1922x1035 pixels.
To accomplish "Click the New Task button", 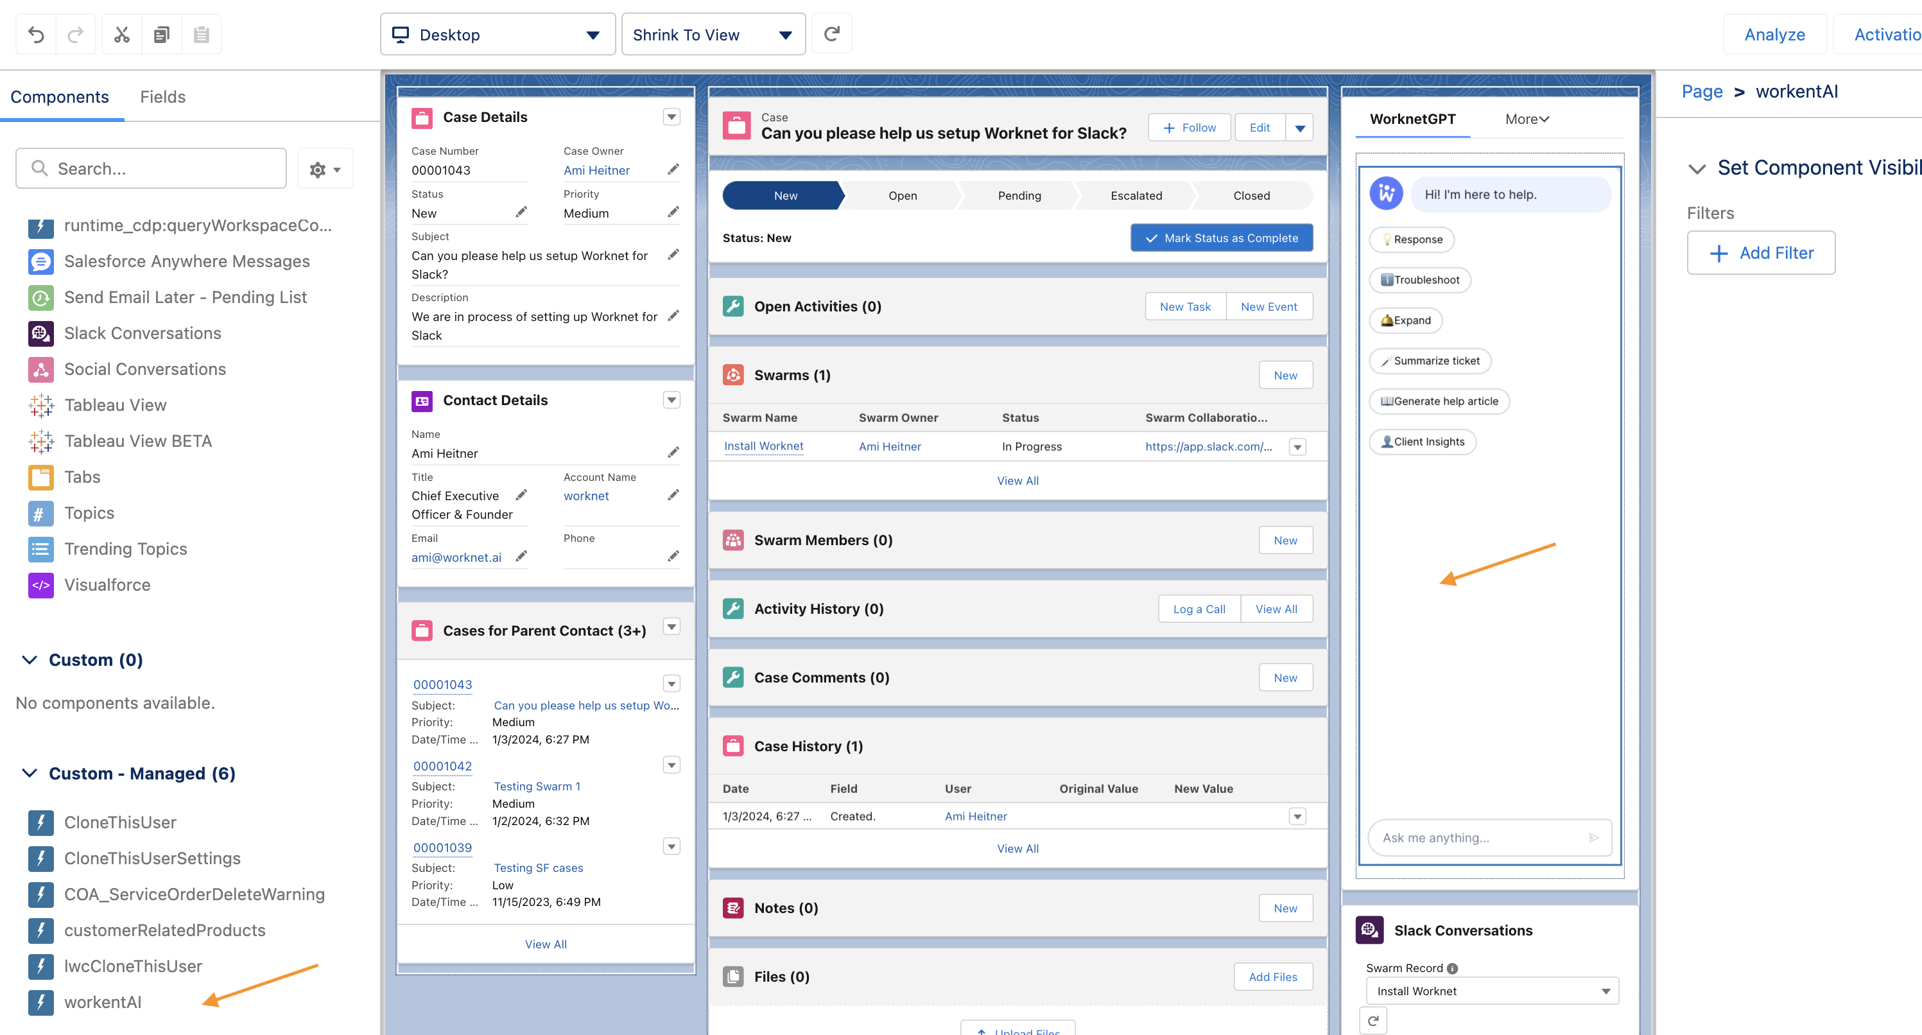I will (1185, 307).
